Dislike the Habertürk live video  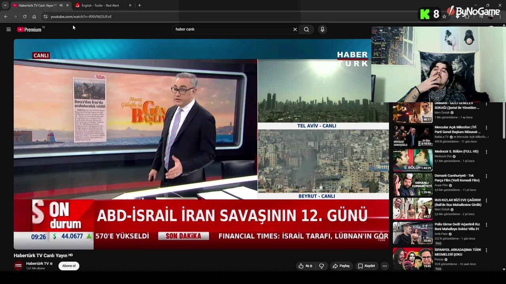321,266
